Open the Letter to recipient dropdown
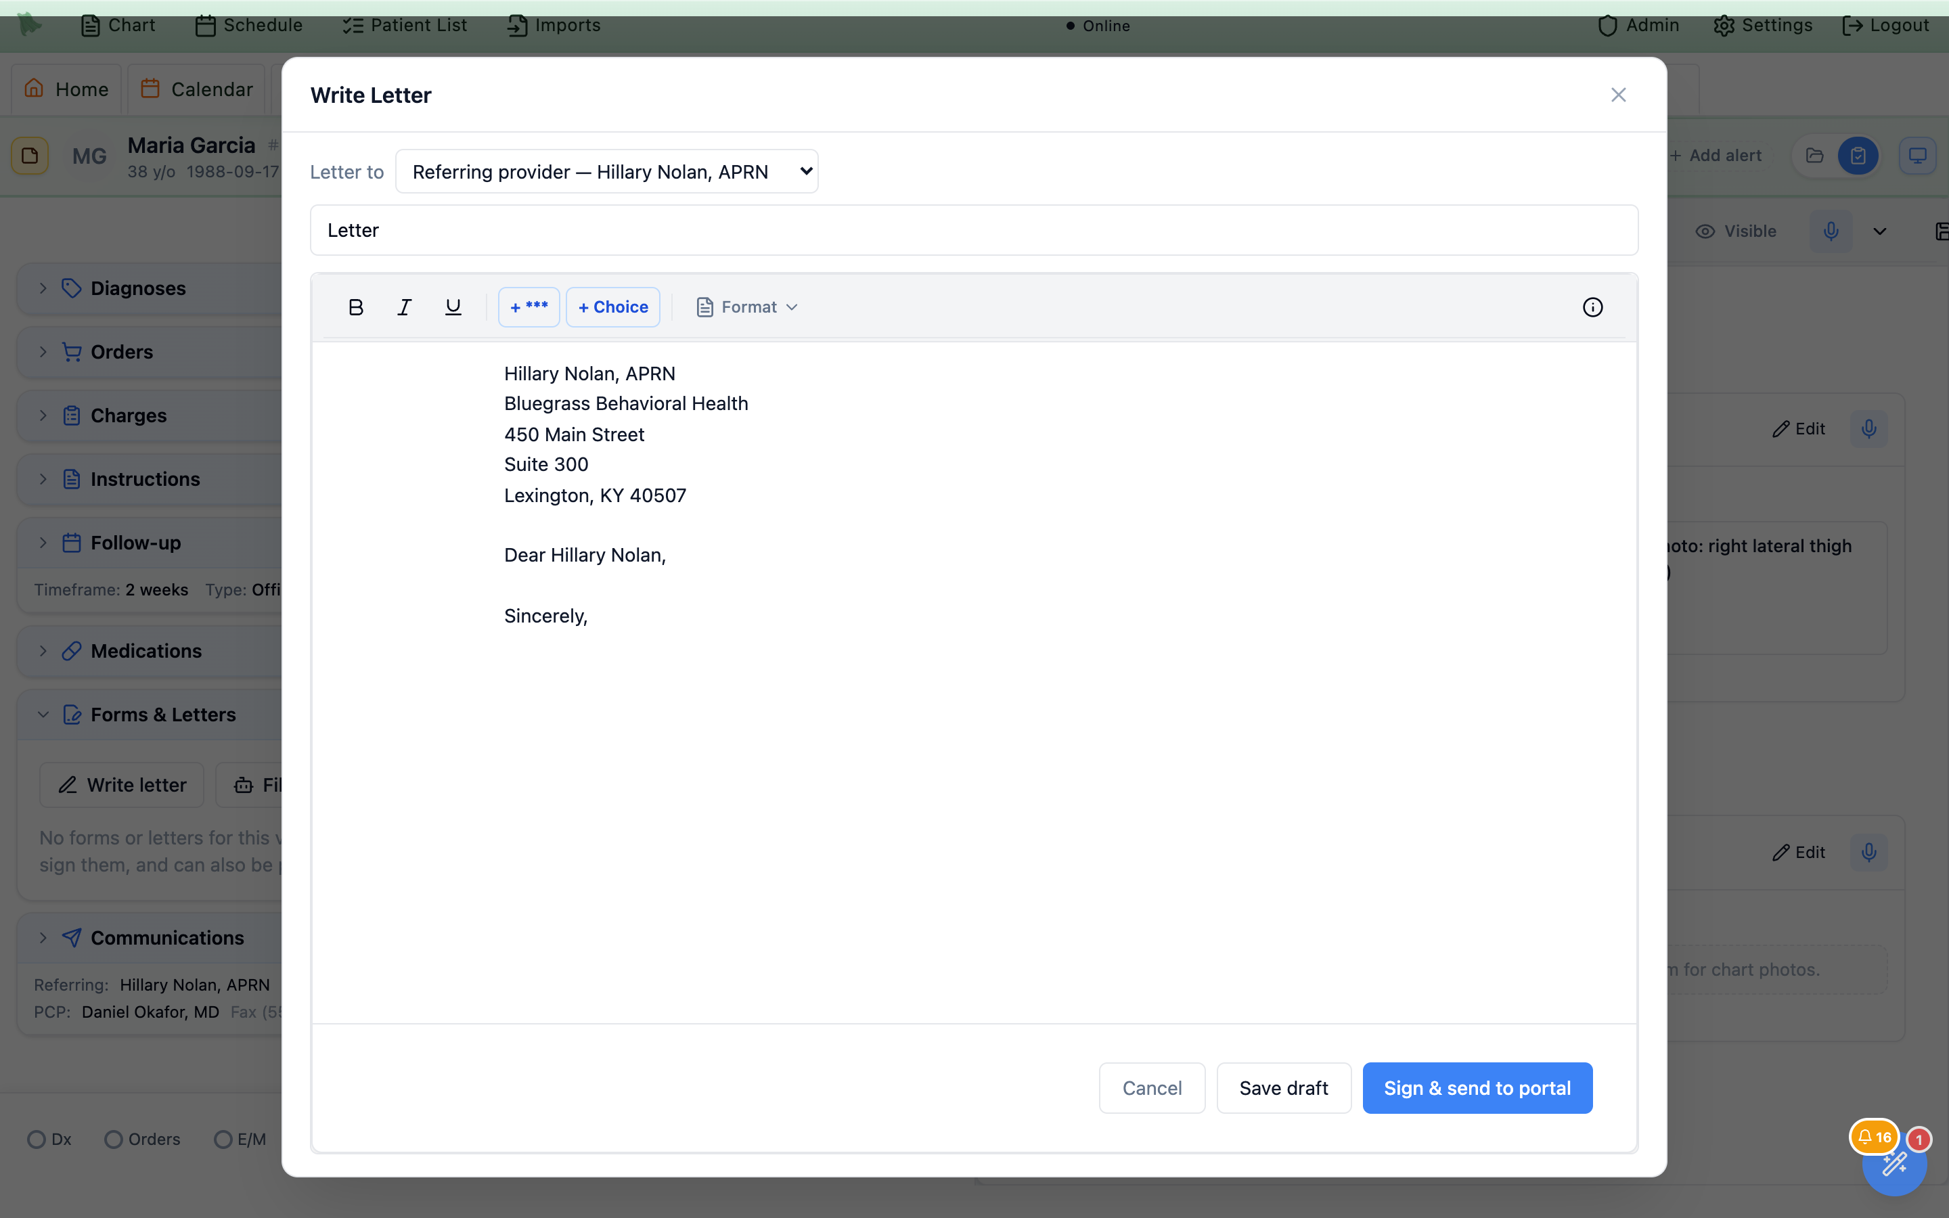This screenshot has height=1218, width=1949. 606,172
